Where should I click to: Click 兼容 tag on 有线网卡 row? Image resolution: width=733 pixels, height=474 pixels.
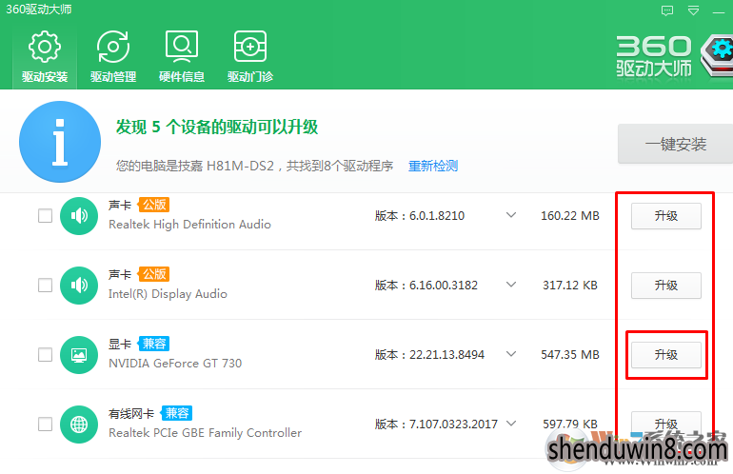tap(177, 413)
